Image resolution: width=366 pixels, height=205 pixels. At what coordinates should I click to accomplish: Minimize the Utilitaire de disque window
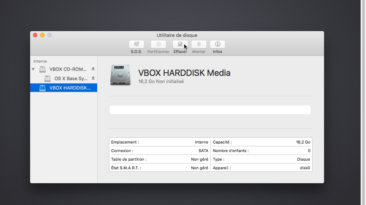(42, 35)
